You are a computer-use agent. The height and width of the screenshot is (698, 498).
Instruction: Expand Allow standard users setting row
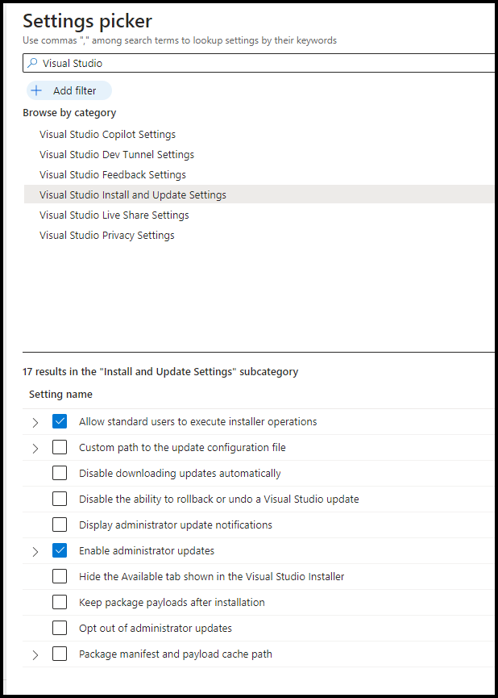click(x=35, y=423)
